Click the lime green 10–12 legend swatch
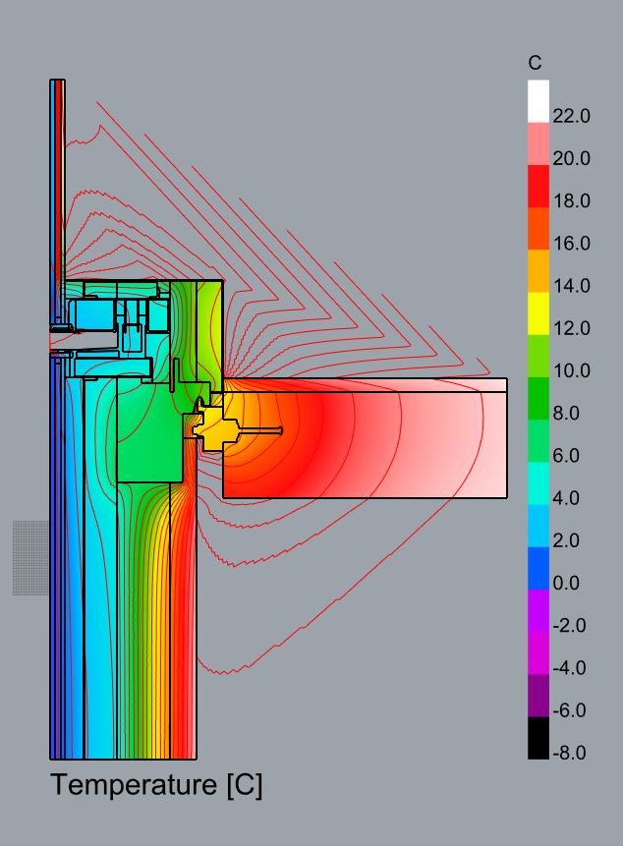Viewport: 623px width, 846px height. pos(538,355)
